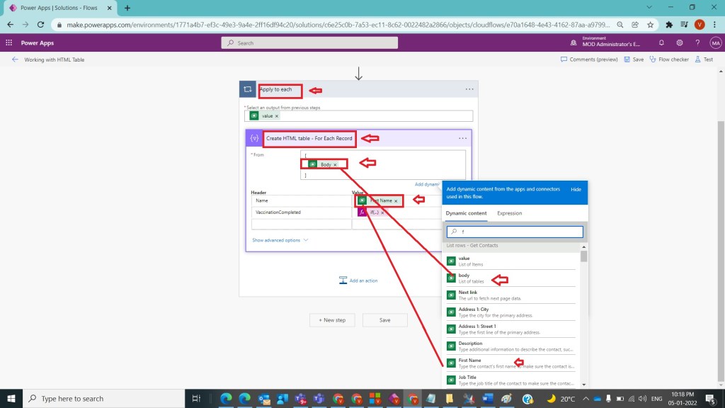
Task: Click the + New step button
Action: coord(332,320)
